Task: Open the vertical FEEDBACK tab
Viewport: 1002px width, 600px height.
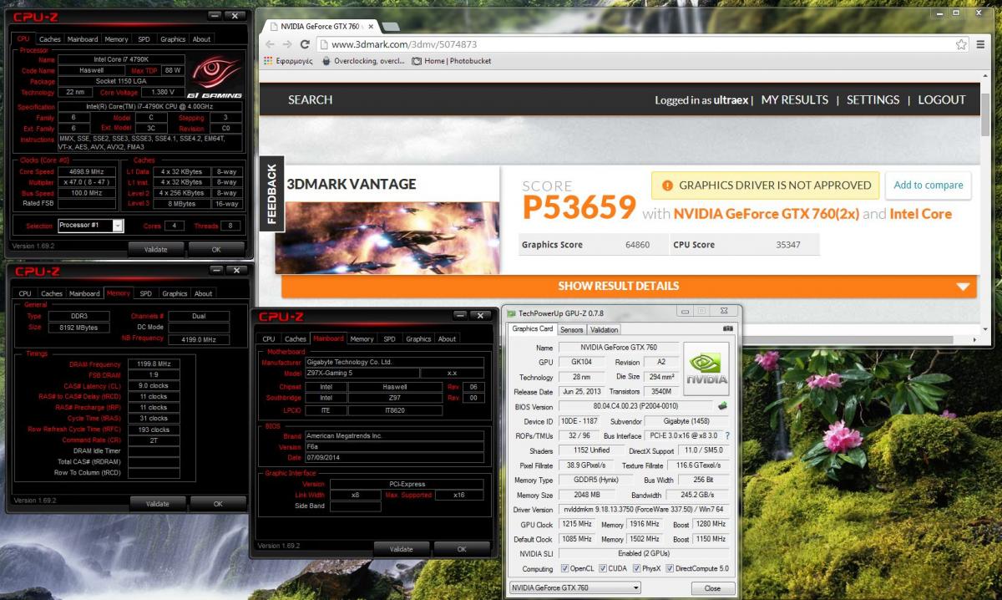Action: coord(271,194)
